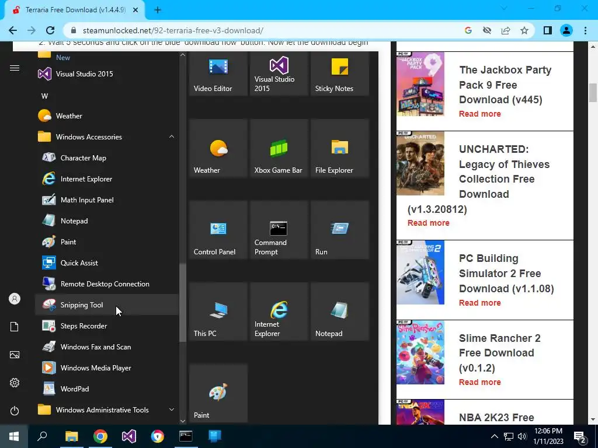
Task: Read more about PC Building Simulator 2
Action: (x=480, y=303)
